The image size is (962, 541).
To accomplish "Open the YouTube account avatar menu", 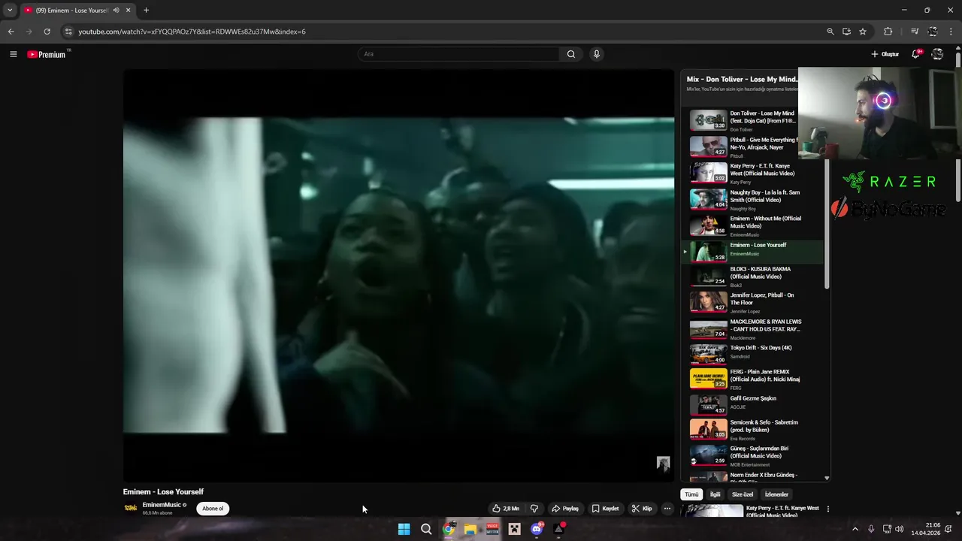I will pyautogui.click(x=937, y=54).
